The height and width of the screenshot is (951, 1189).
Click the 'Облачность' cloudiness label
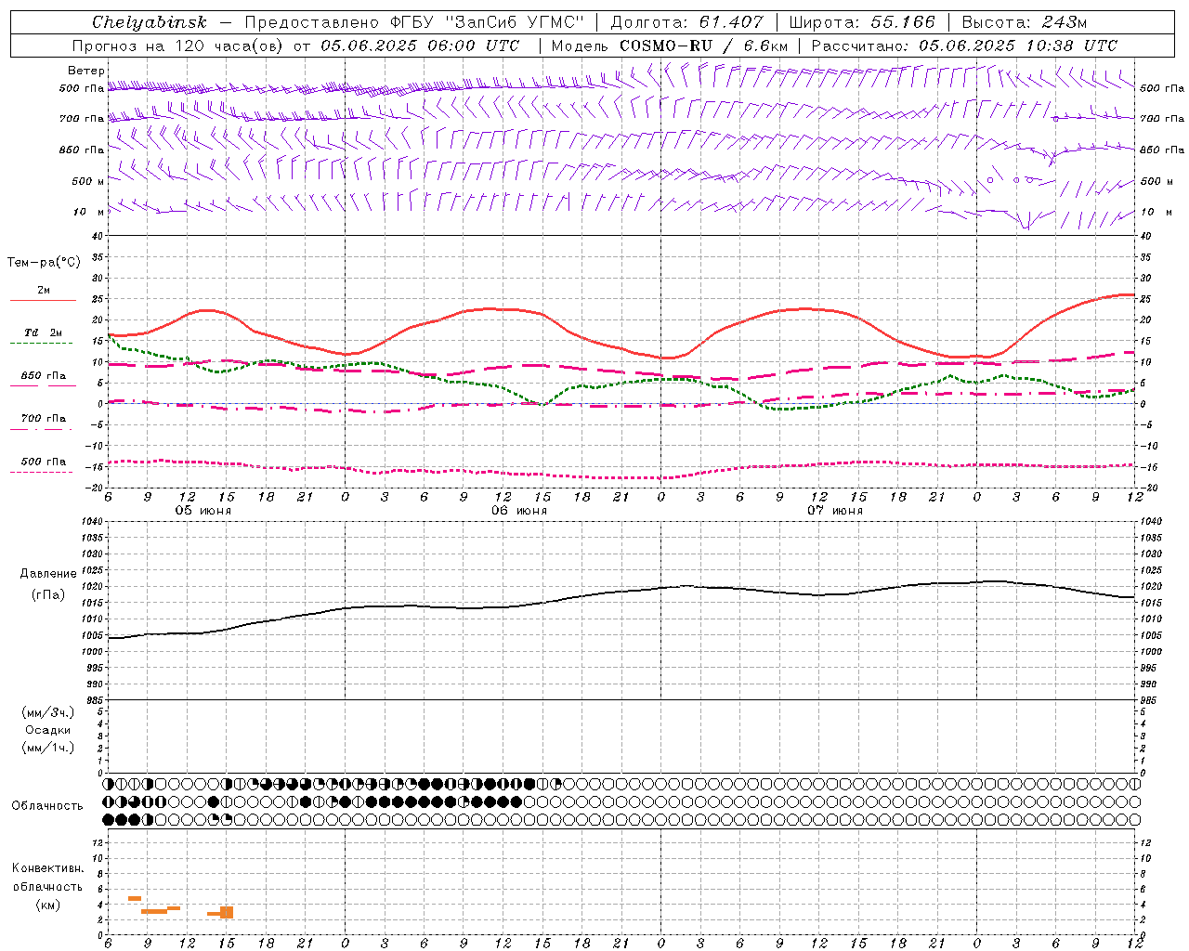coord(47,805)
